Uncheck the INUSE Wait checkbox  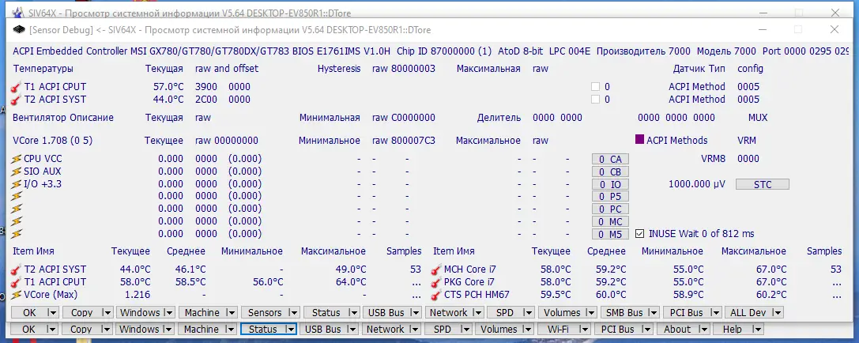tap(639, 234)
